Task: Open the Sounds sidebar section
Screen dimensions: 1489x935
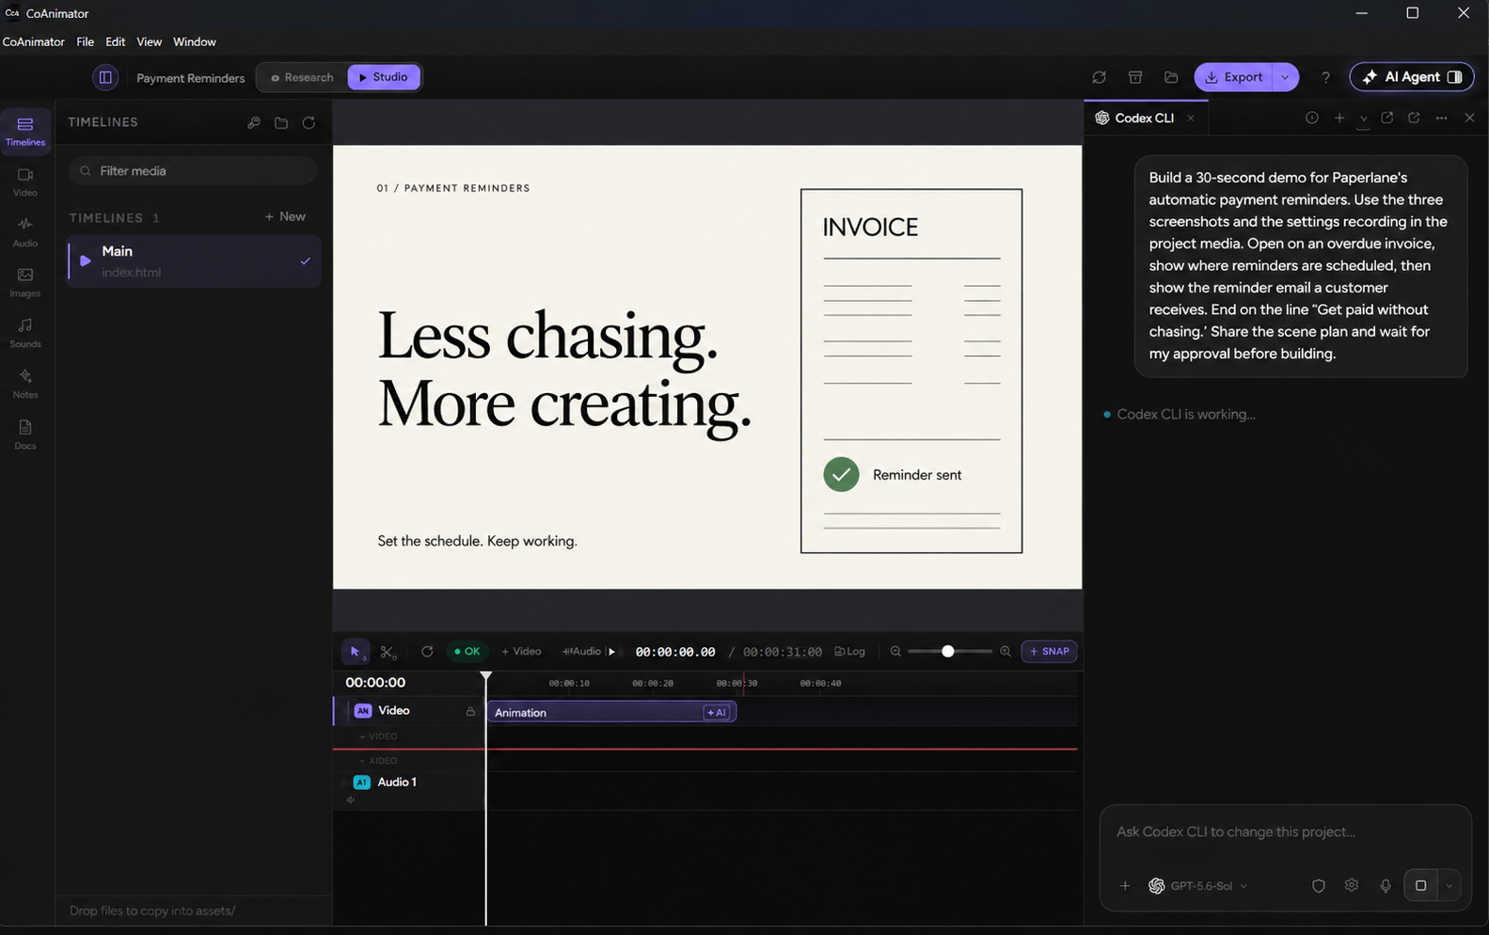Action: pos(25,333)
